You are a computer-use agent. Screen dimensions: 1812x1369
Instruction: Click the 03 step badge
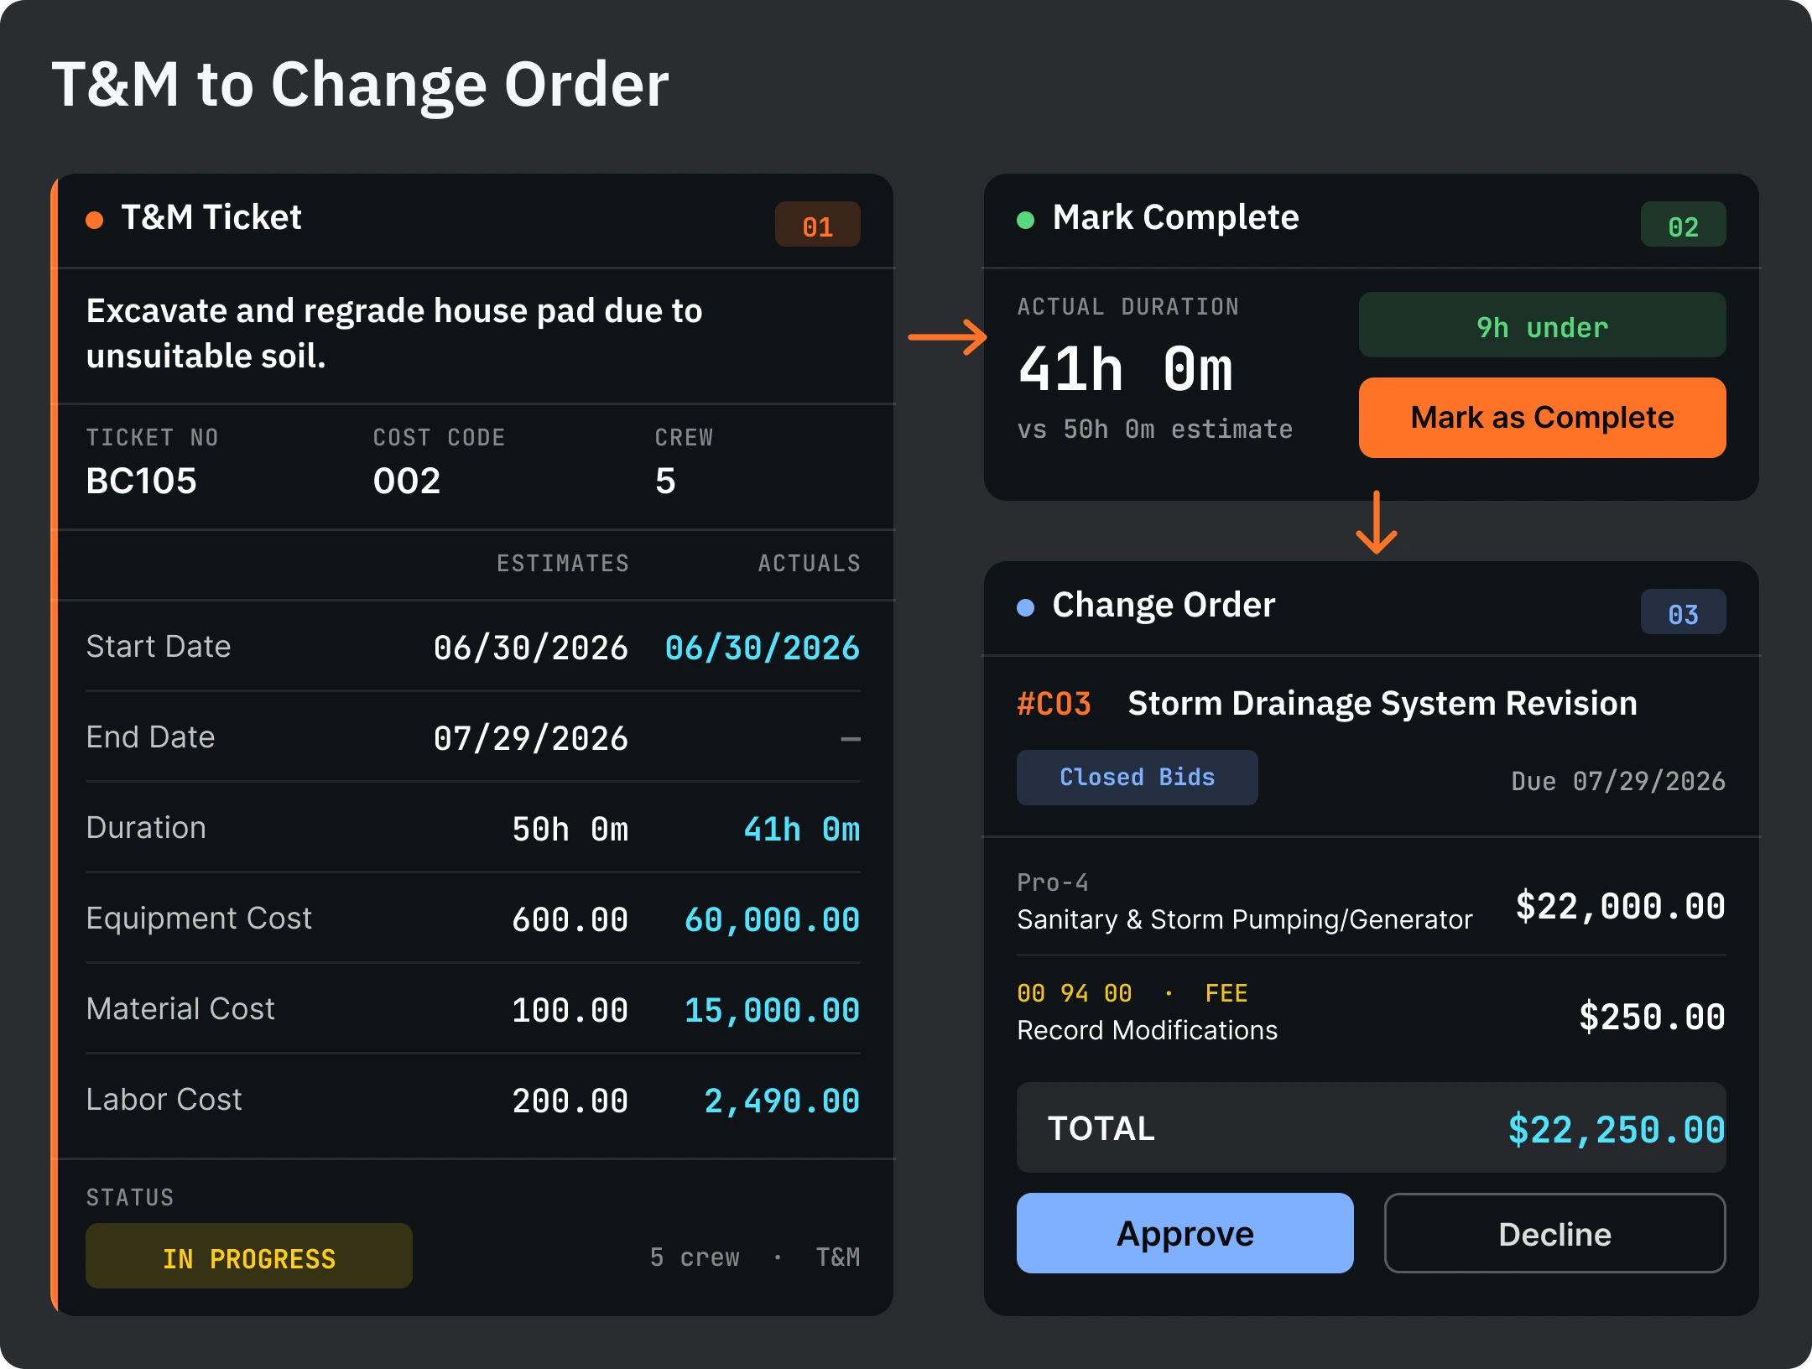coord(1683,612)
